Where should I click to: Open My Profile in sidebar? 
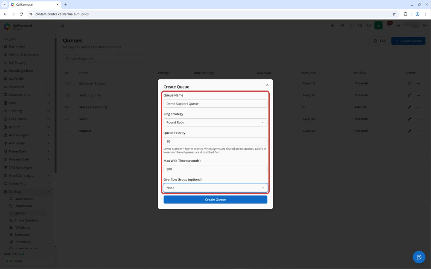point(27,79)
